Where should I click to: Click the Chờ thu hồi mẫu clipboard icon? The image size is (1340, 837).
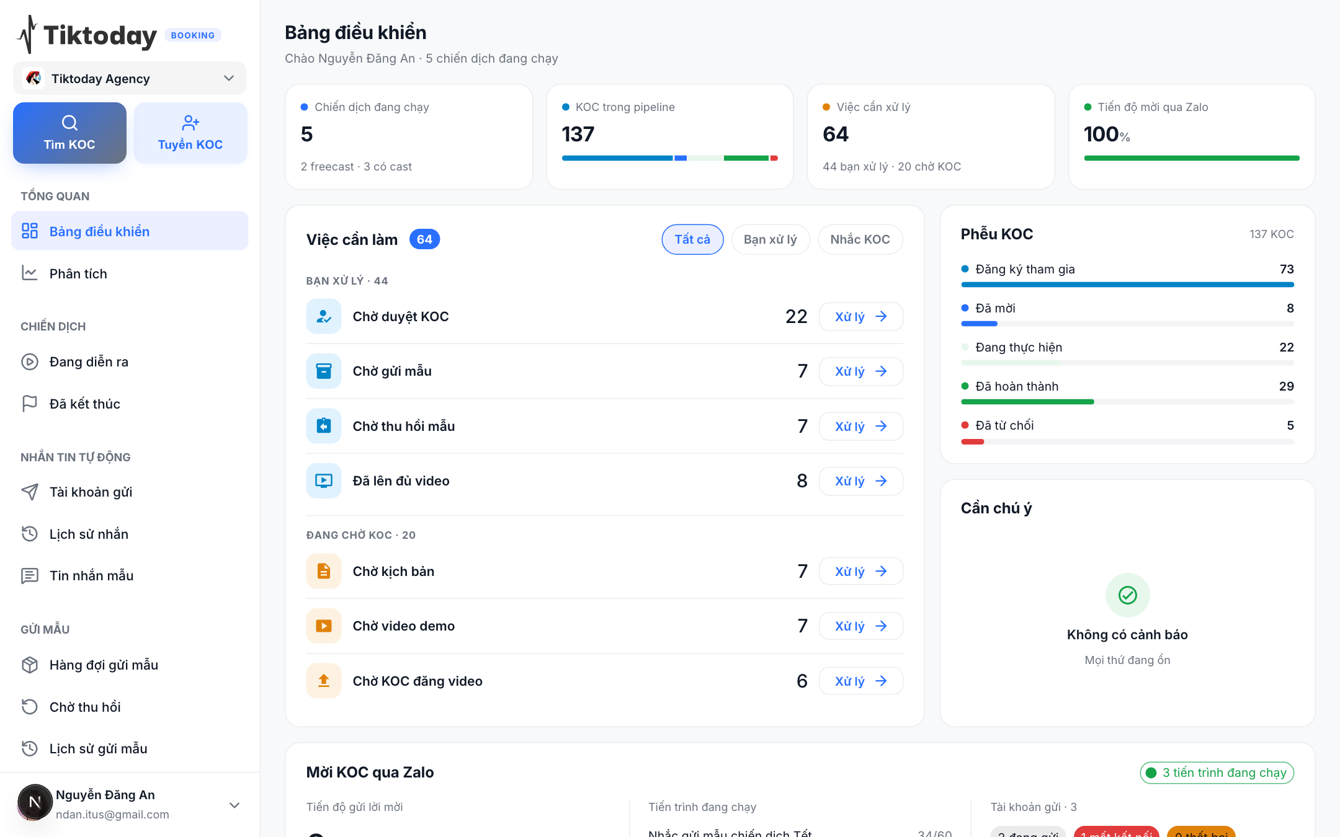coord(324,426)
